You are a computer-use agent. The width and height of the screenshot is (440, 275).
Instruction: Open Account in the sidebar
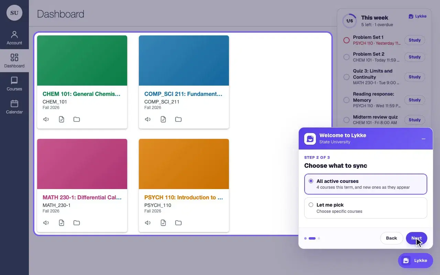click(x=14, y=38)
